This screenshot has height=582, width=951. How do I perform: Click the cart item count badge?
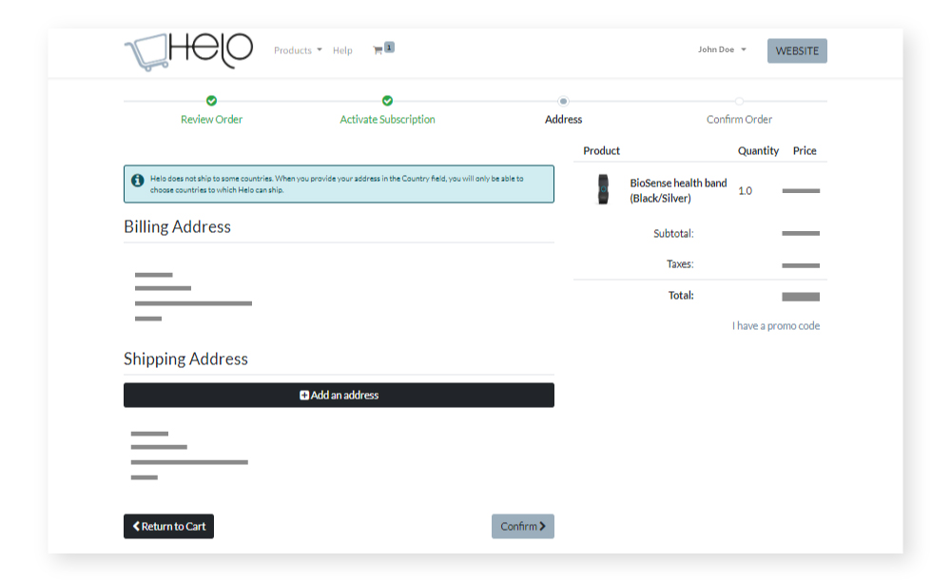pos(389,47)
